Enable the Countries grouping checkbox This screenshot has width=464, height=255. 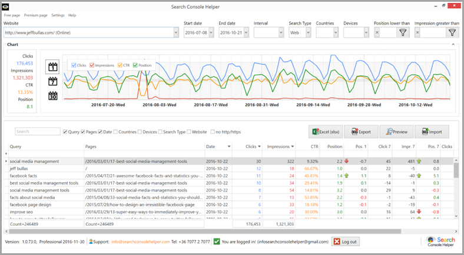115,132
